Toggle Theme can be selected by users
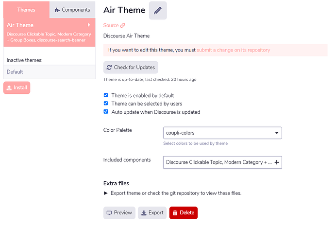The height and width of the screenshot is (227, 335). click(106, 104)
